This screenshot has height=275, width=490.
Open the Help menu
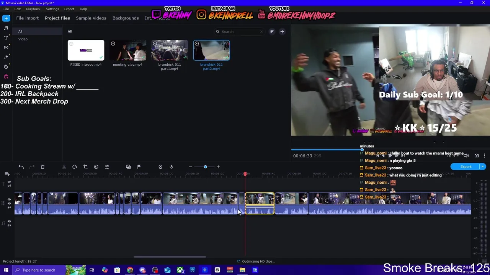pos(83,9)
